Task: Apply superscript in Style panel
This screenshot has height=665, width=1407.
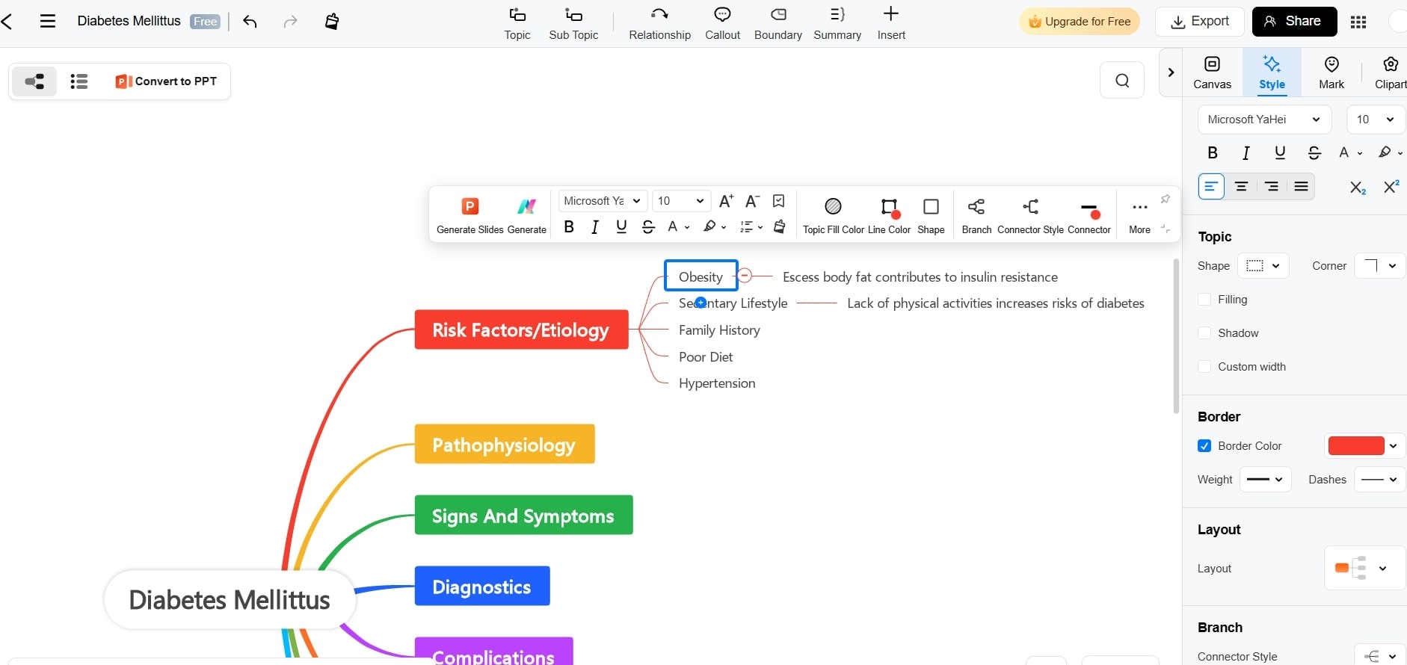Action: (x=1391, y=187)
